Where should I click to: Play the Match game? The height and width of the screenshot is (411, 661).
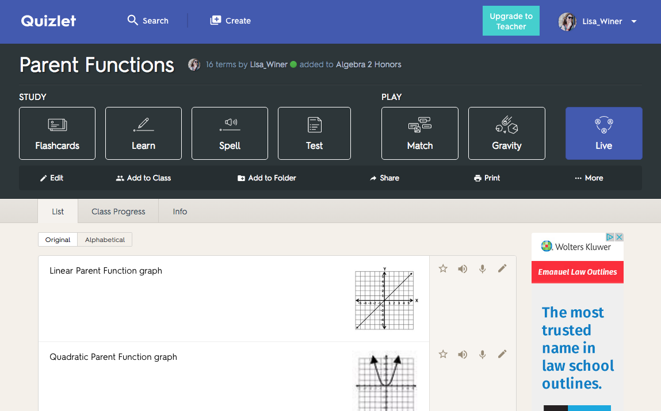click(420, 133)
